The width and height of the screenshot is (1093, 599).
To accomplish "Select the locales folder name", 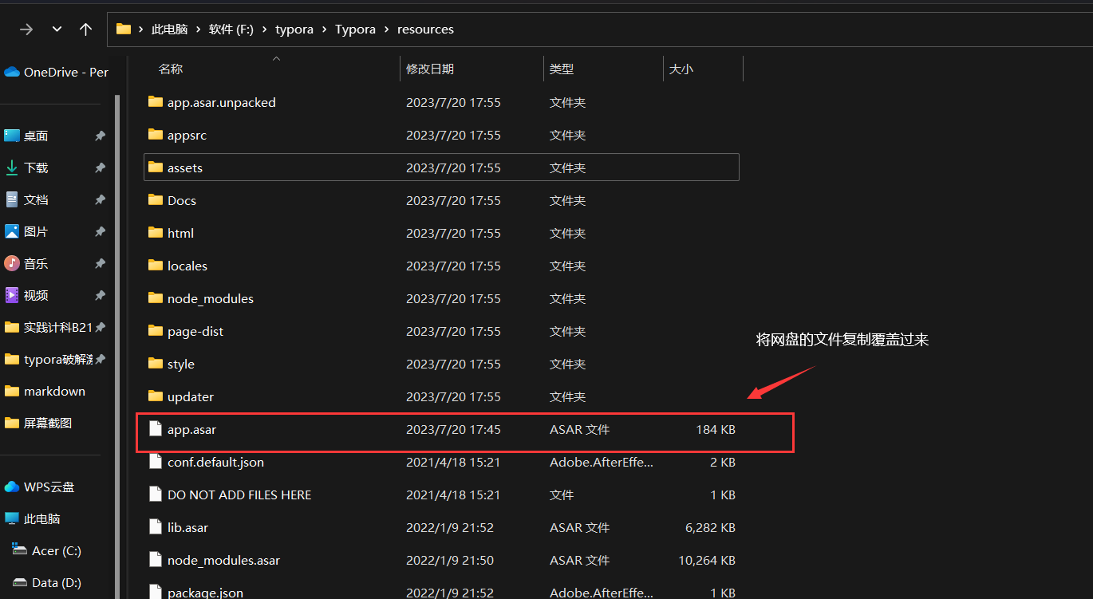I will tap(187, 266).
